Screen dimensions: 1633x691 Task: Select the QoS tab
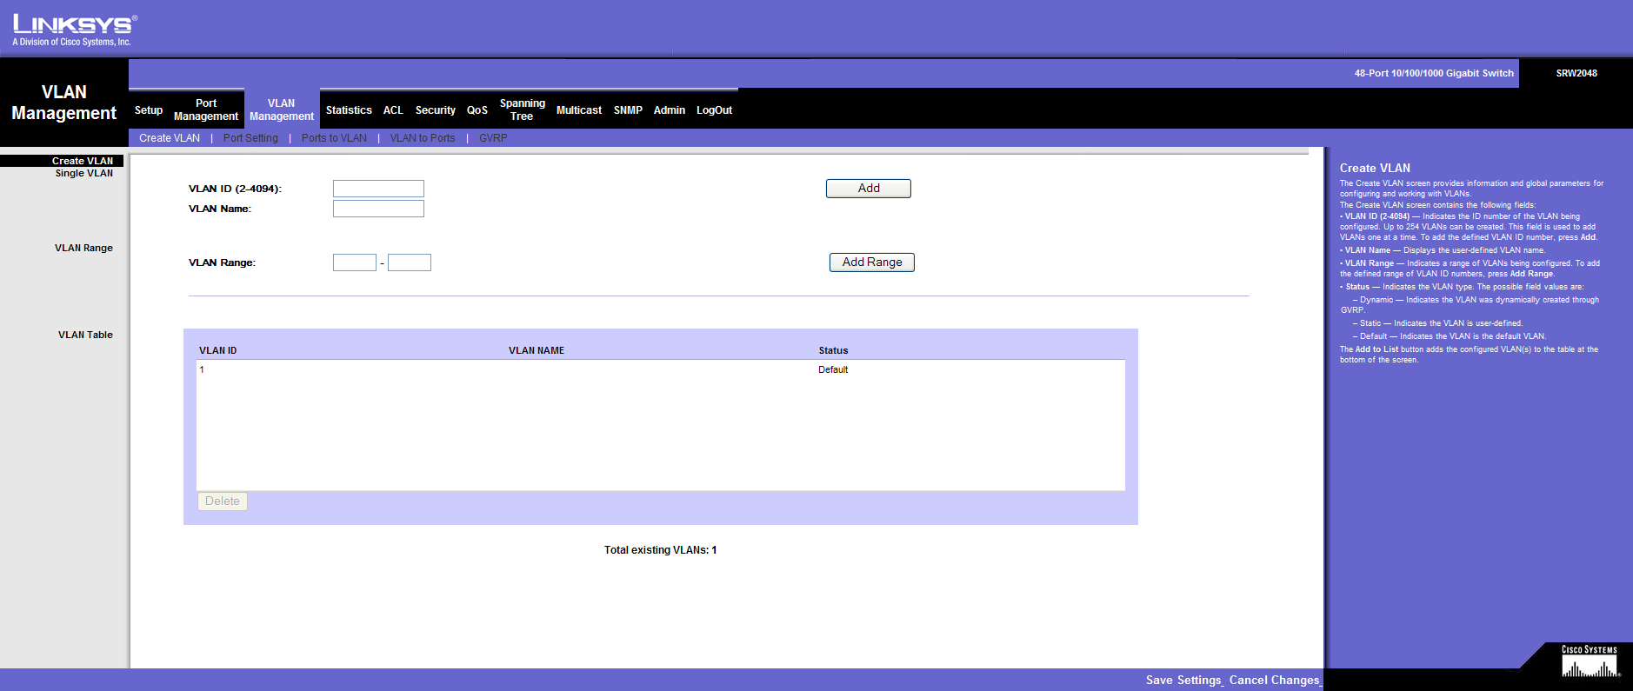click(x=477, y=110)
